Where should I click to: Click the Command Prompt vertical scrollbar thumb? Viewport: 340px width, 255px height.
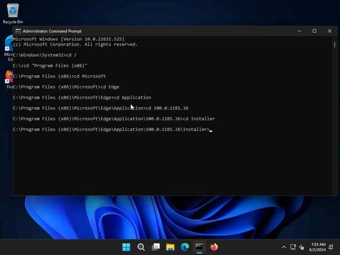[x=335, y=45]
